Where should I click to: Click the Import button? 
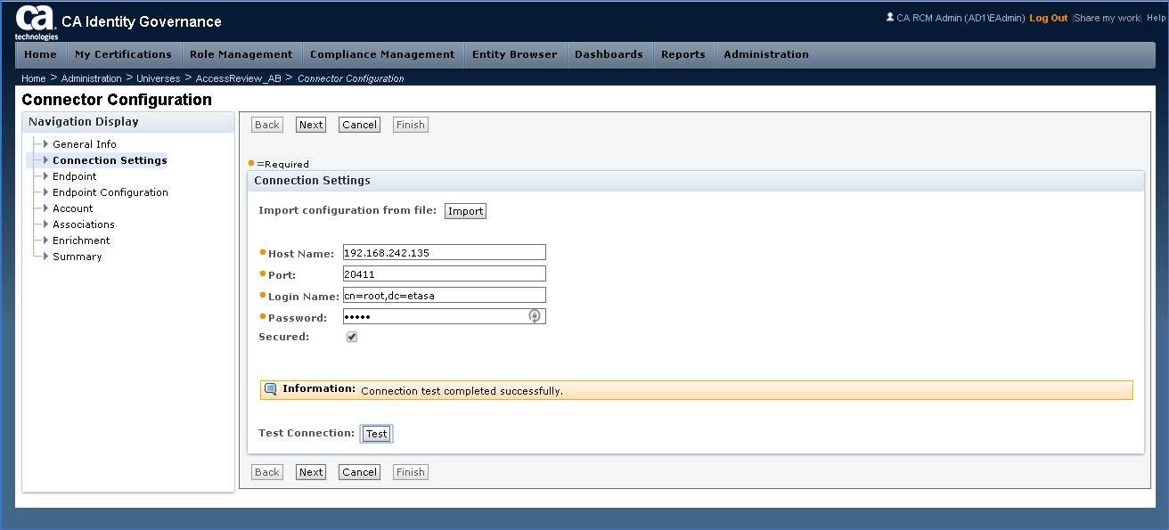[x=465, y=211]
